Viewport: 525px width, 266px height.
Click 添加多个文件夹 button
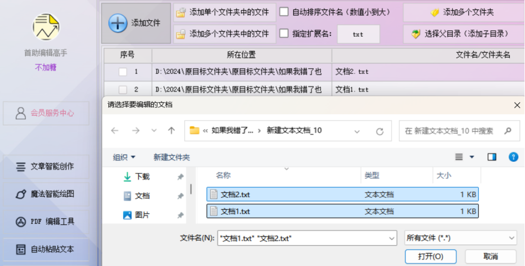pos(464,13)
